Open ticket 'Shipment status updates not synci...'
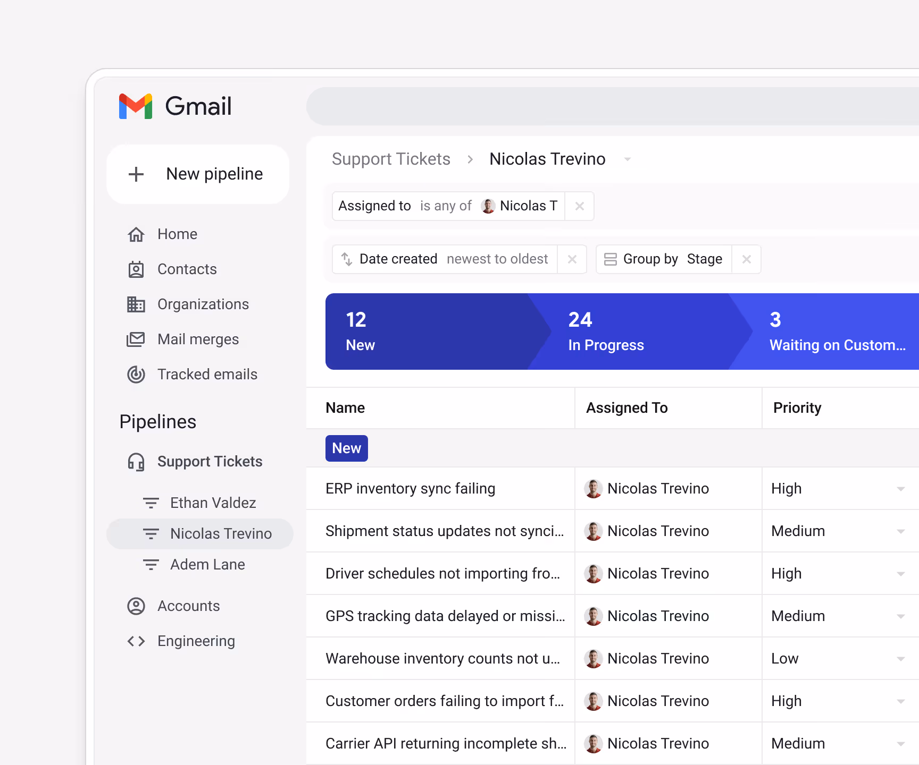The image size is (919, 765). [x=445, y=531]
